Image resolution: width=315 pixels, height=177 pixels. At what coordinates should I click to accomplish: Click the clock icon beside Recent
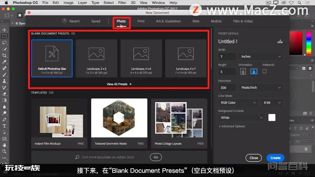click(x=65, y=21)
